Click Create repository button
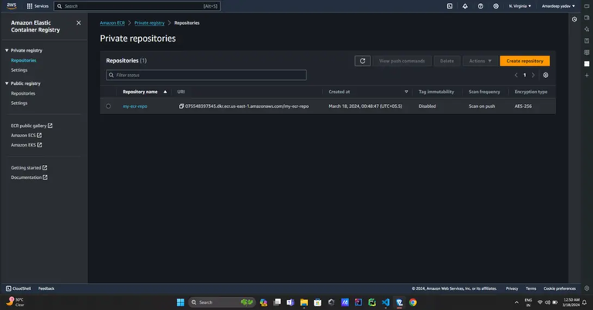Viewport: 593px width, 310px height. 524,61
